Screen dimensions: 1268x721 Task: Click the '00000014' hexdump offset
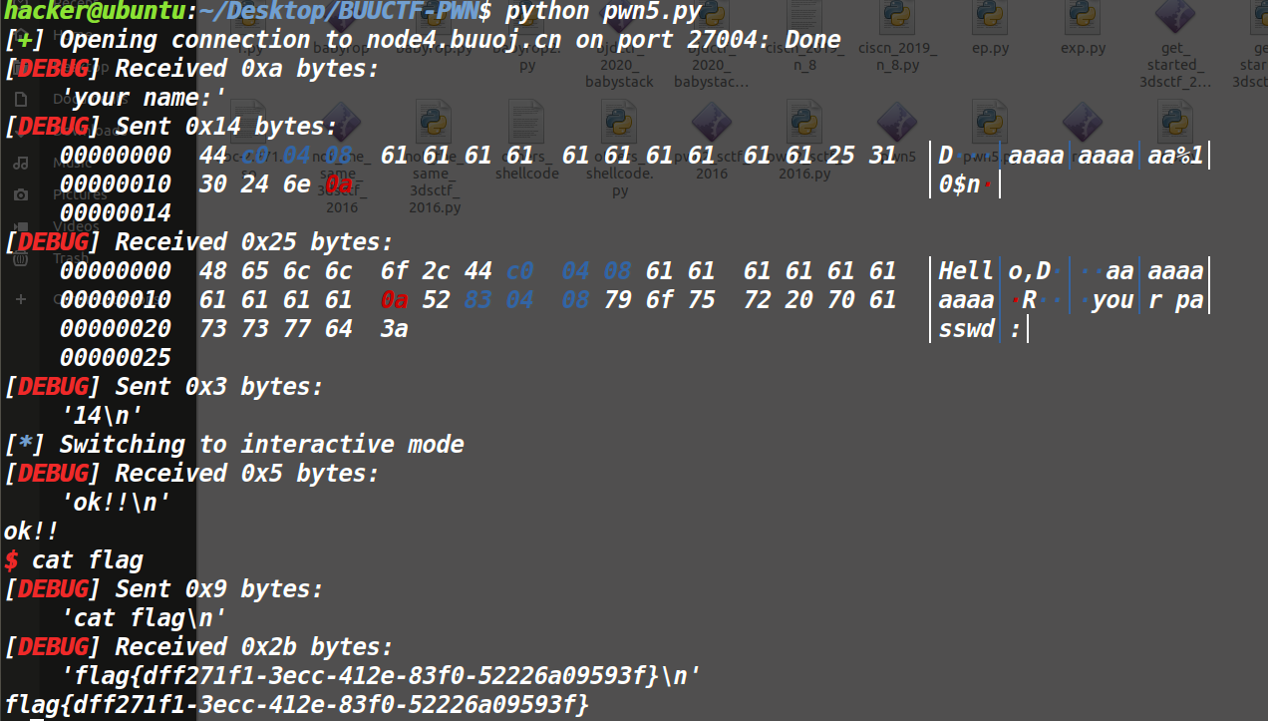click(115, 213)
